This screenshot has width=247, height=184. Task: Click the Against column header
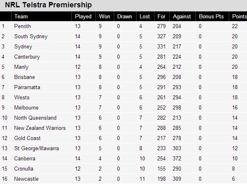click(182, 17)
